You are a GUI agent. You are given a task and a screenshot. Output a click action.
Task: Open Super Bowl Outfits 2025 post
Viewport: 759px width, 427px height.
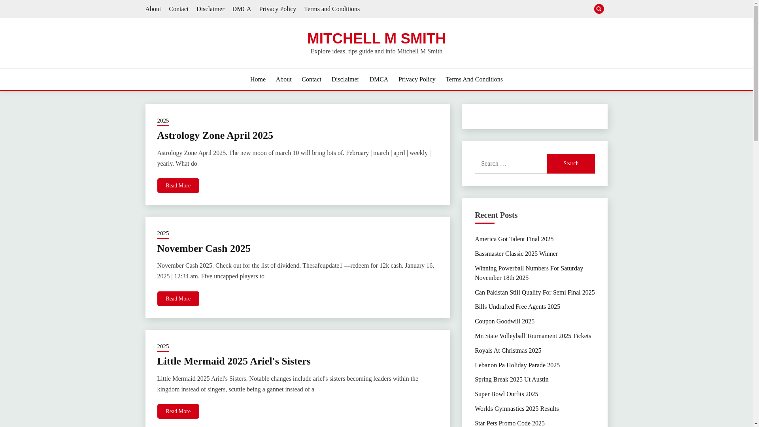tap(506, 394)
